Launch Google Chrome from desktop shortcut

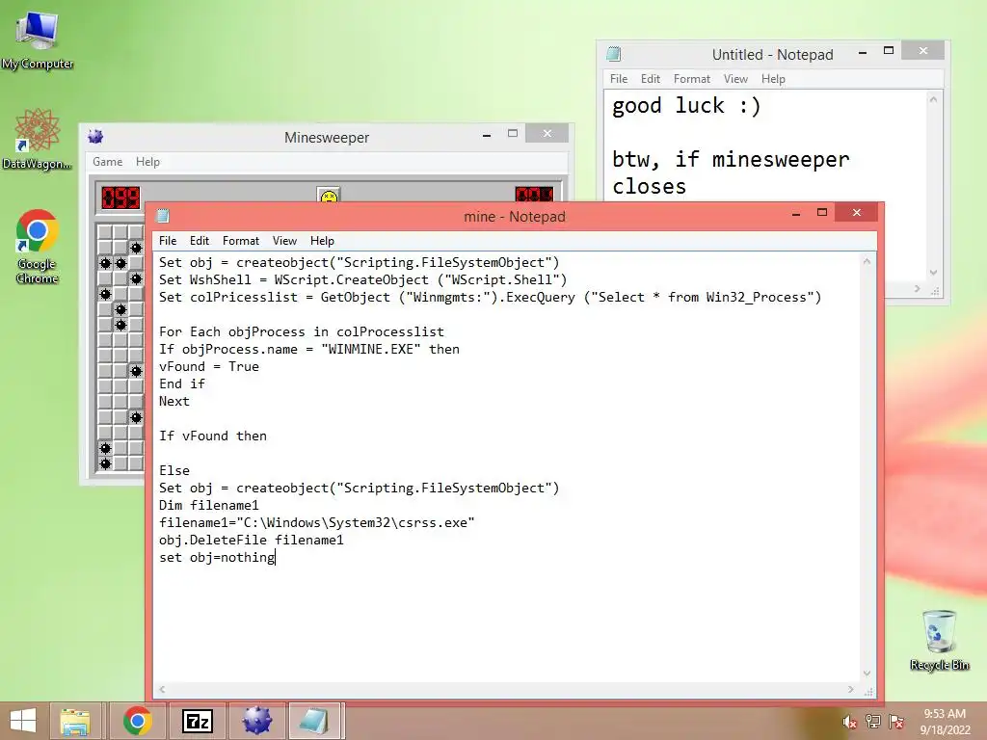pos(38,246)
